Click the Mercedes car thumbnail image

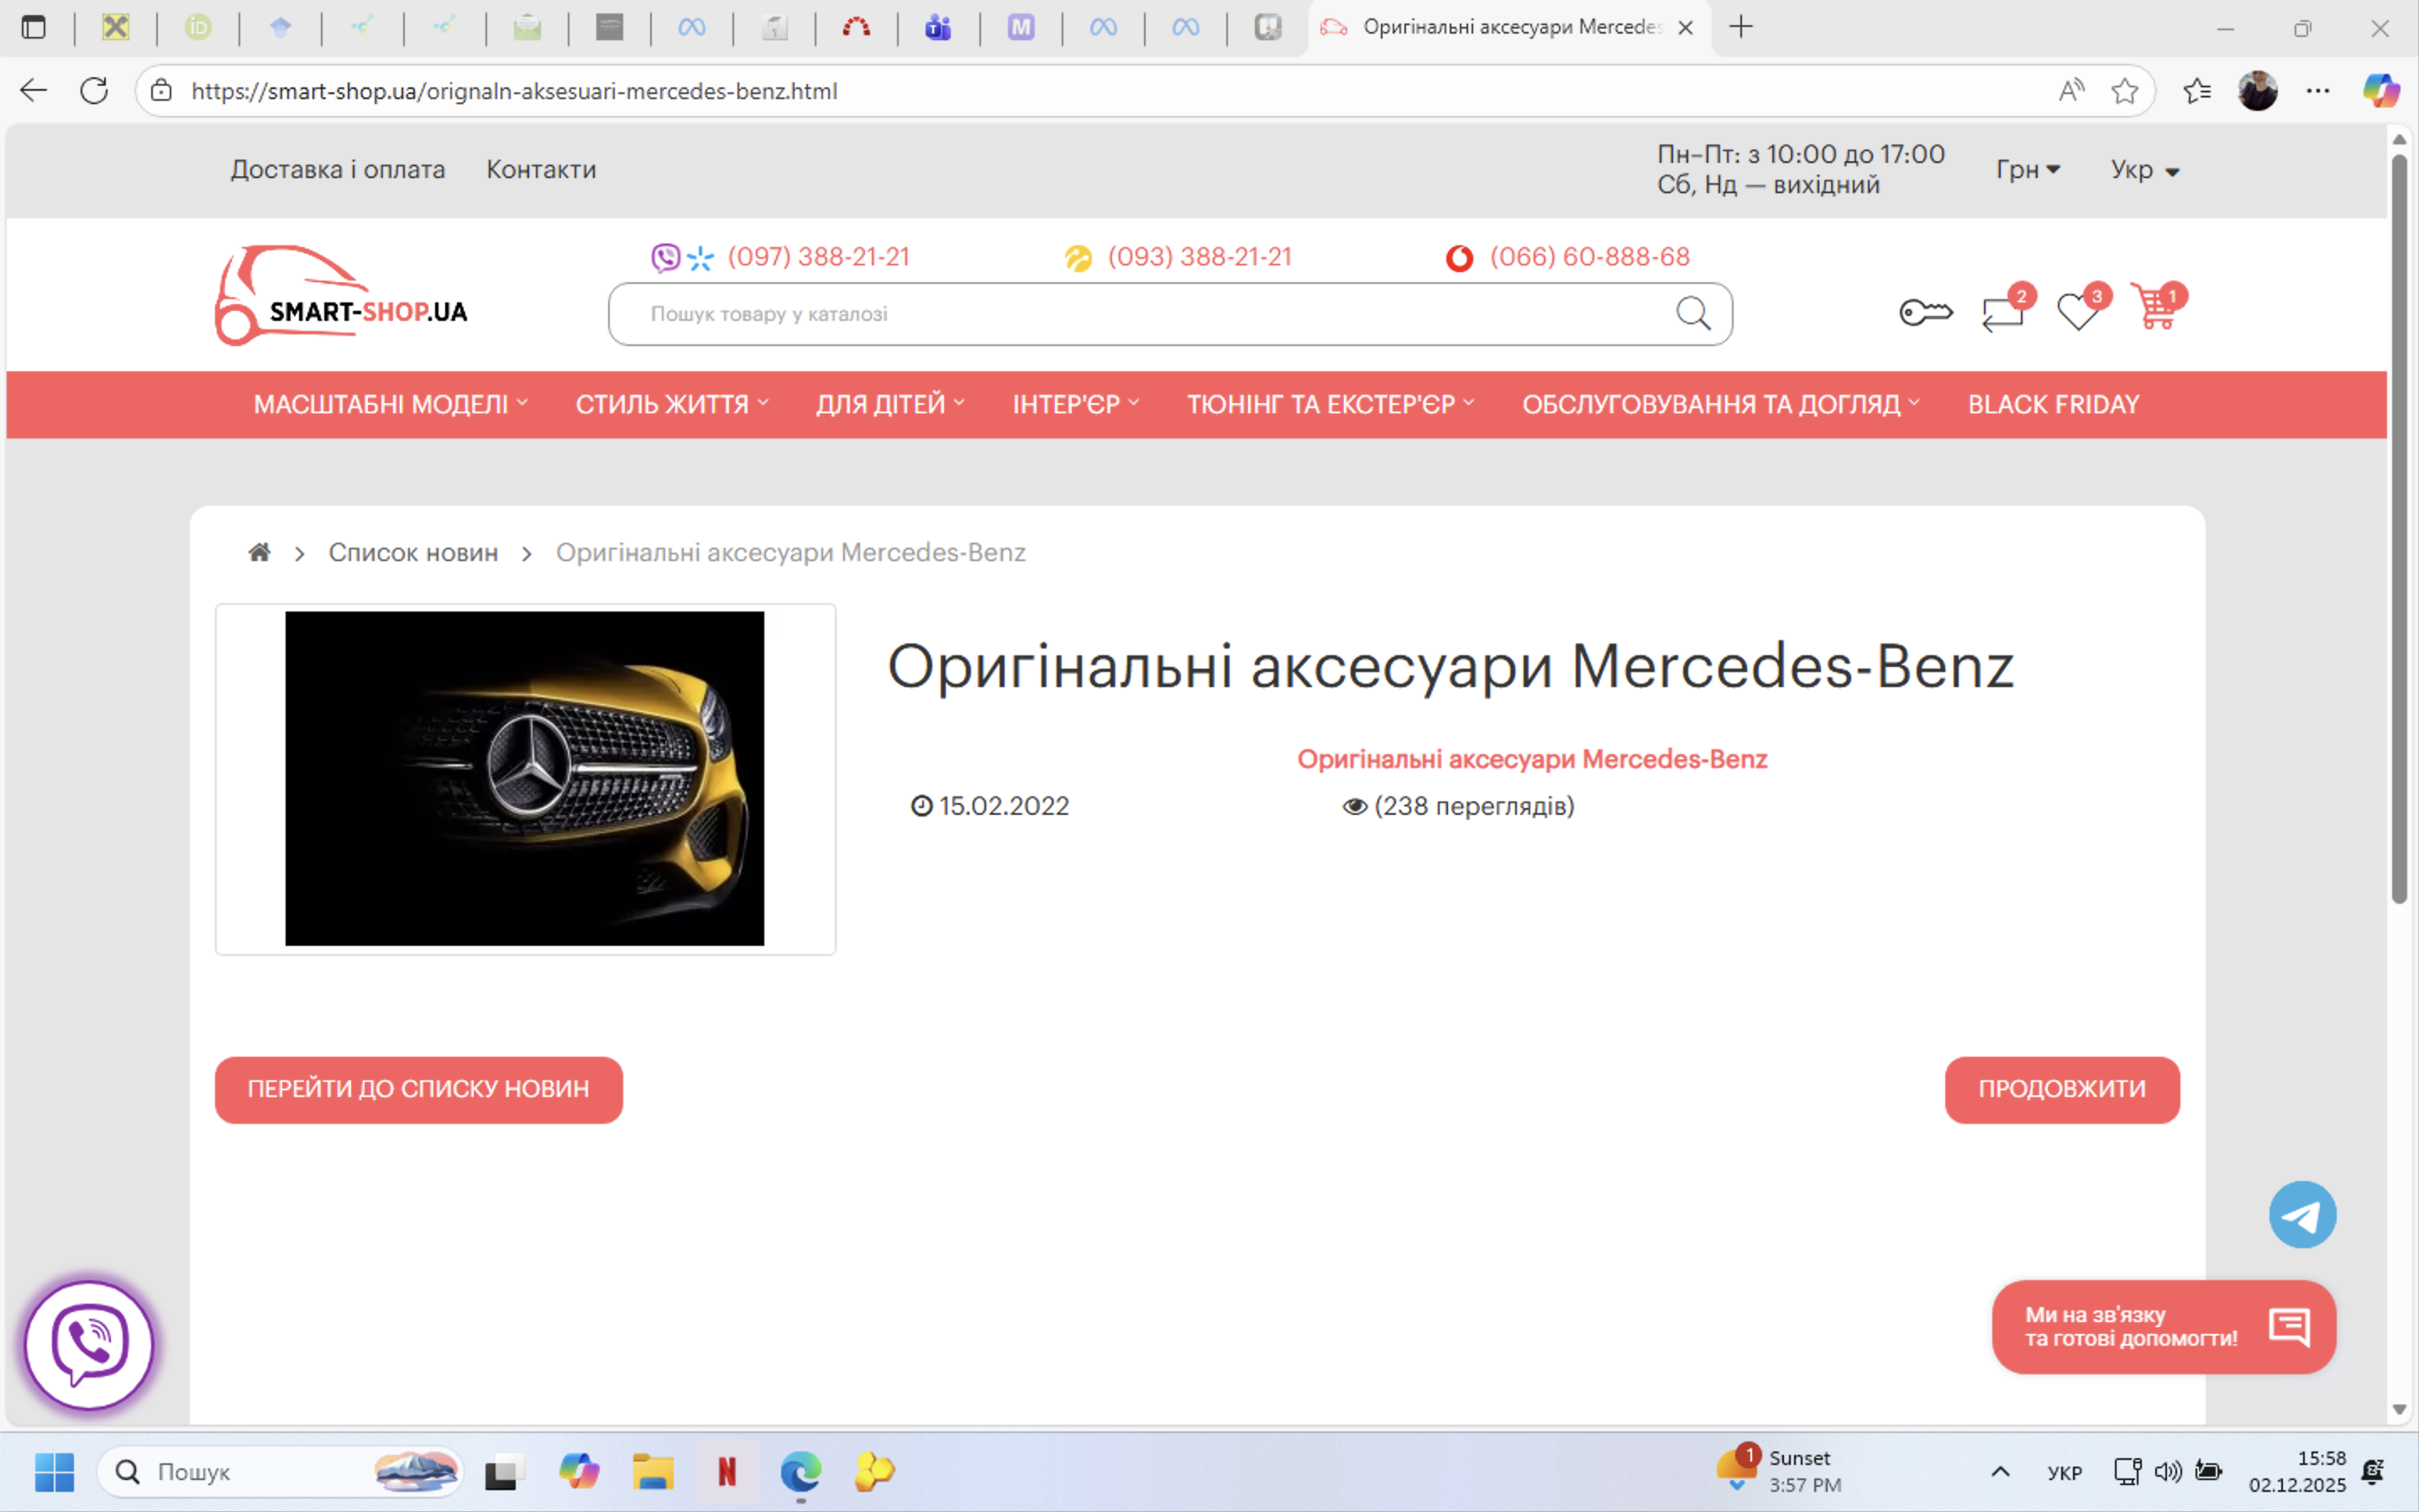pos(525,778)
